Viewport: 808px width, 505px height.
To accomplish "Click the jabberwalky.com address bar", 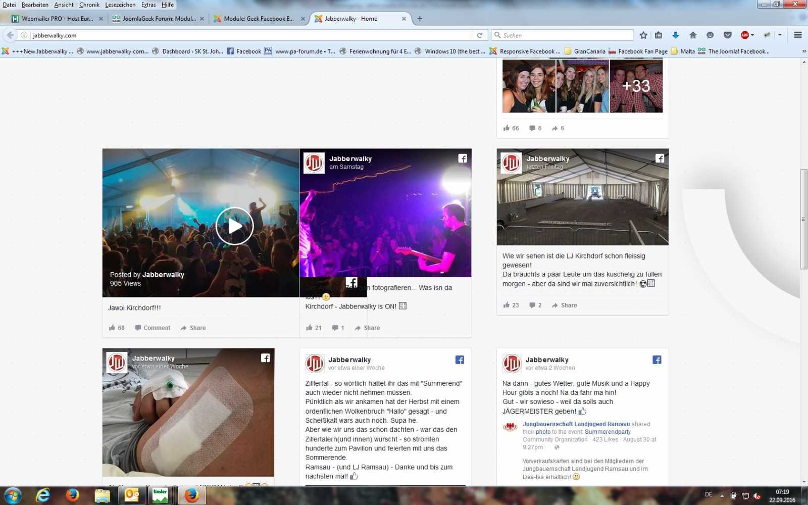I will click(x=251, y=35).
